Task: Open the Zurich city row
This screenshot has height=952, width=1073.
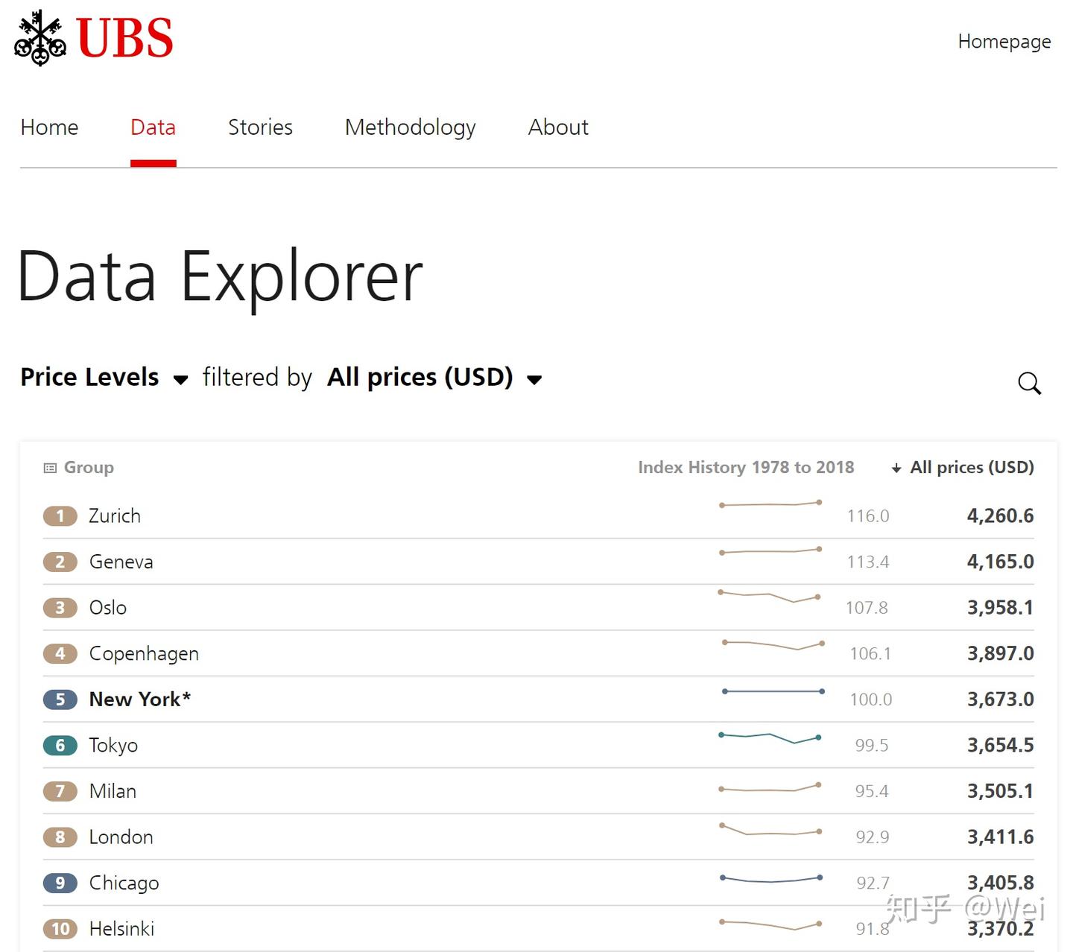Action: point(539,515)
